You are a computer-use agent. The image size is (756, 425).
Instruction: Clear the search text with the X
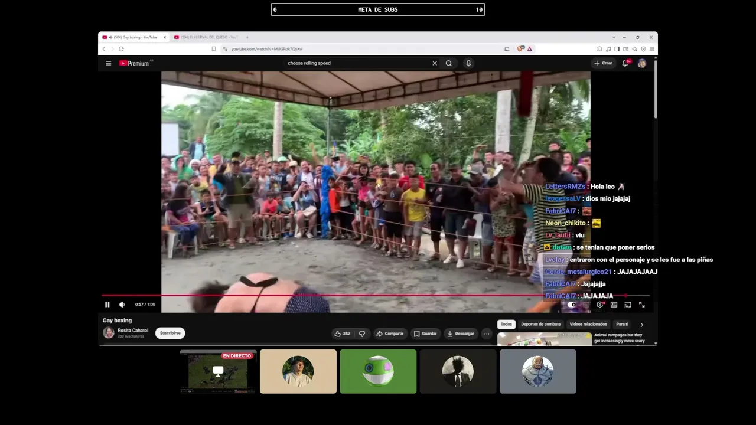coord(435,63)
